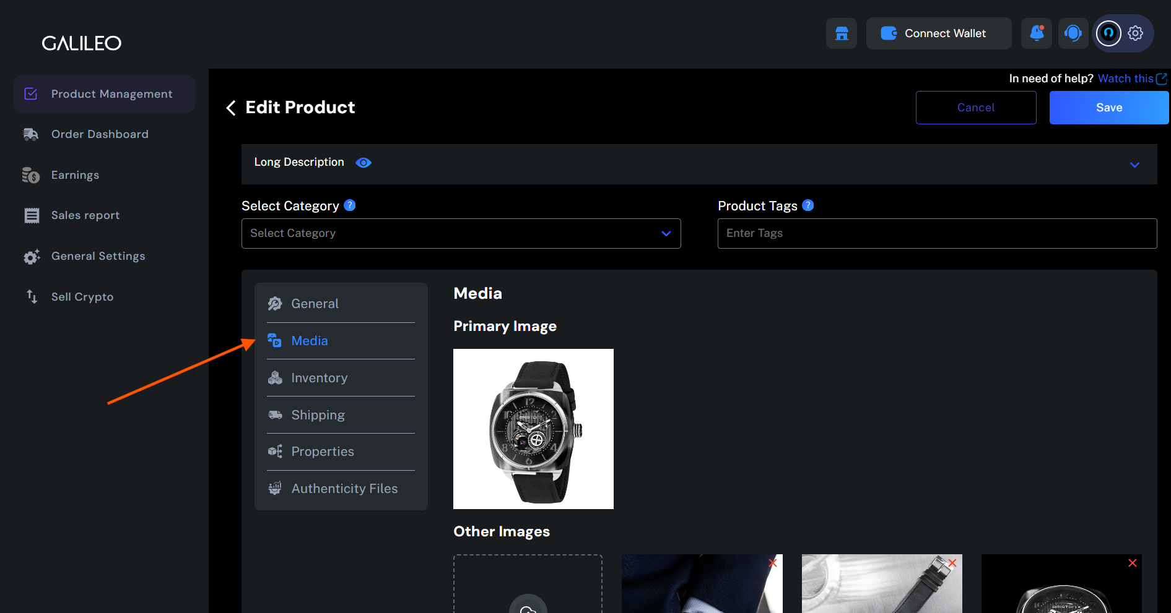Switch to the General tab

(x=341, y=304)
